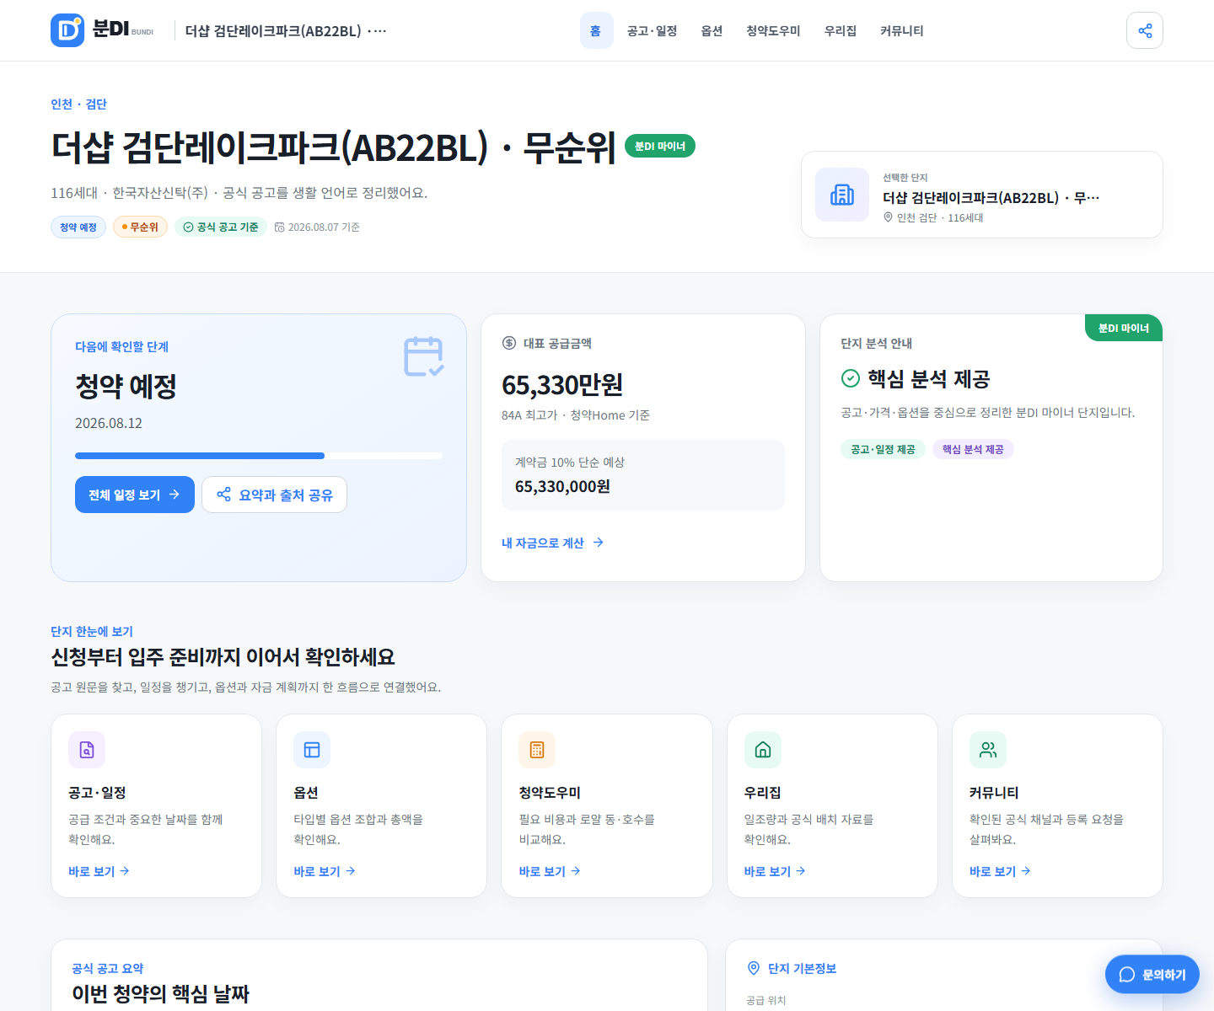Click the share icon in 요약과 출처 공유 button
This screenshot has height=1011, width=1214.
224,495
